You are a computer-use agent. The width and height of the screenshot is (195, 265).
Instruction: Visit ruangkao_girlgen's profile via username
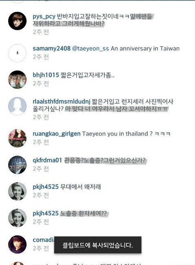pos(57,134)
